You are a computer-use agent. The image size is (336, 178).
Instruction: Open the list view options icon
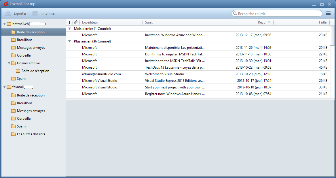click(x=328, y=13)
